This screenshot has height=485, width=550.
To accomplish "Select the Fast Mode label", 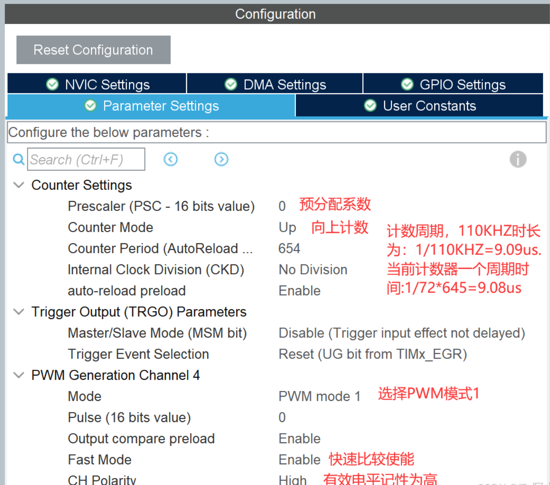I will (99, 460).
